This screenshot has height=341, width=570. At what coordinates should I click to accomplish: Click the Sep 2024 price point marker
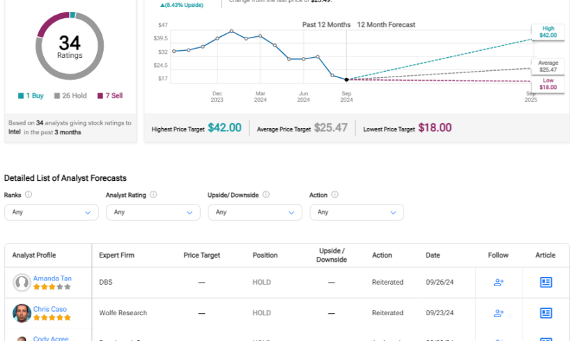tap(346, 79)
